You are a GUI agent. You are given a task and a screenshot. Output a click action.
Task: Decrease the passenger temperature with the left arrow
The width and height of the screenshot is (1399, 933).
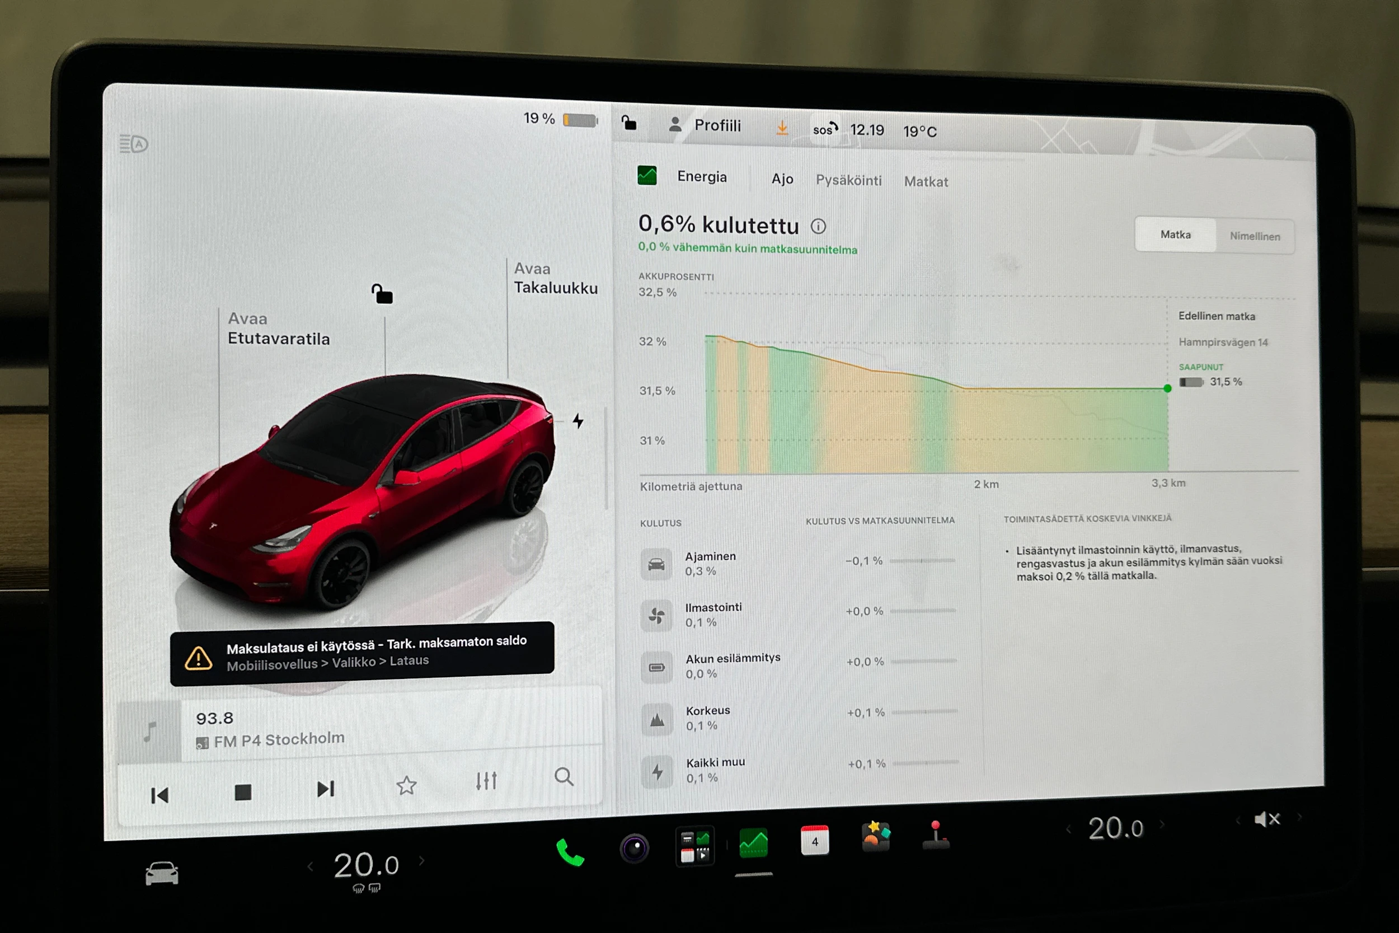1068,829
